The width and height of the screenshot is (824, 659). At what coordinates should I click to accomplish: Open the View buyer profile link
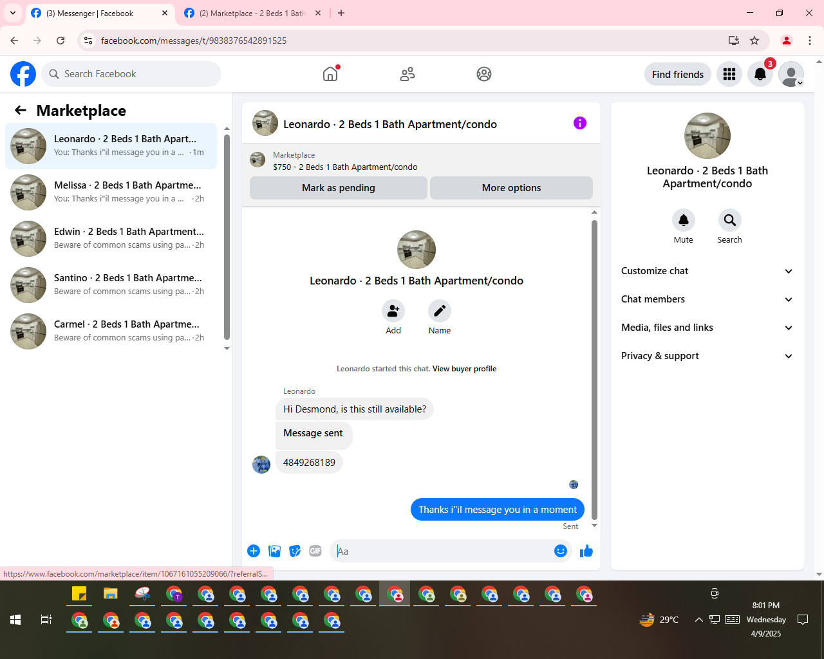click(464, 369)
